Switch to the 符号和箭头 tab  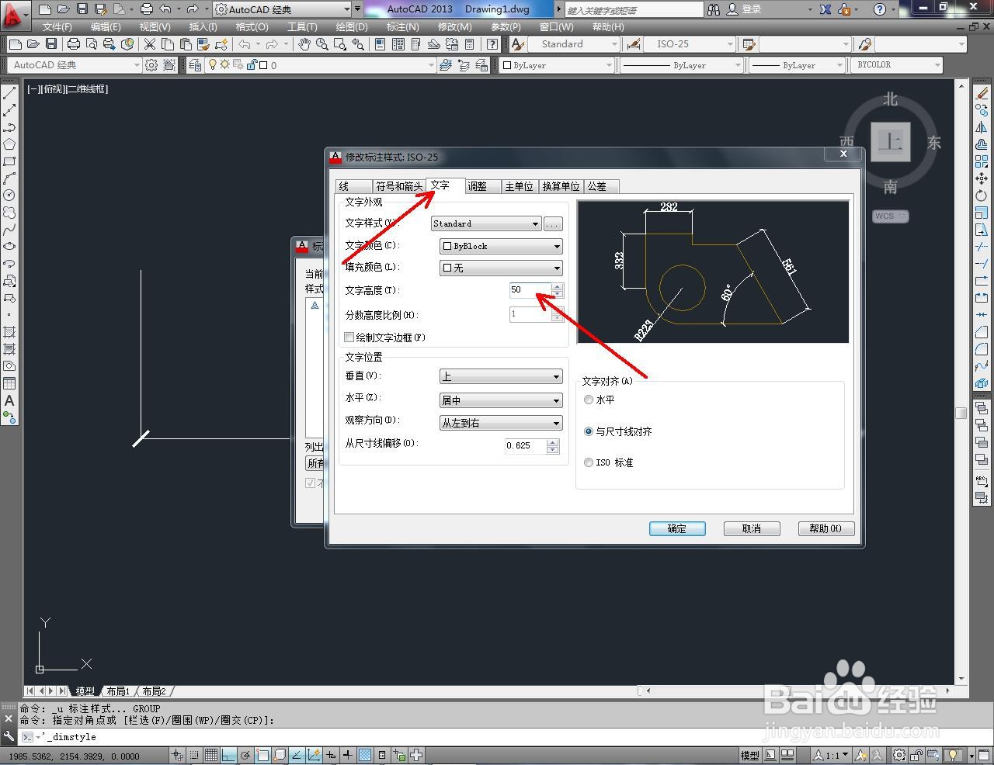tap(398, 186)
